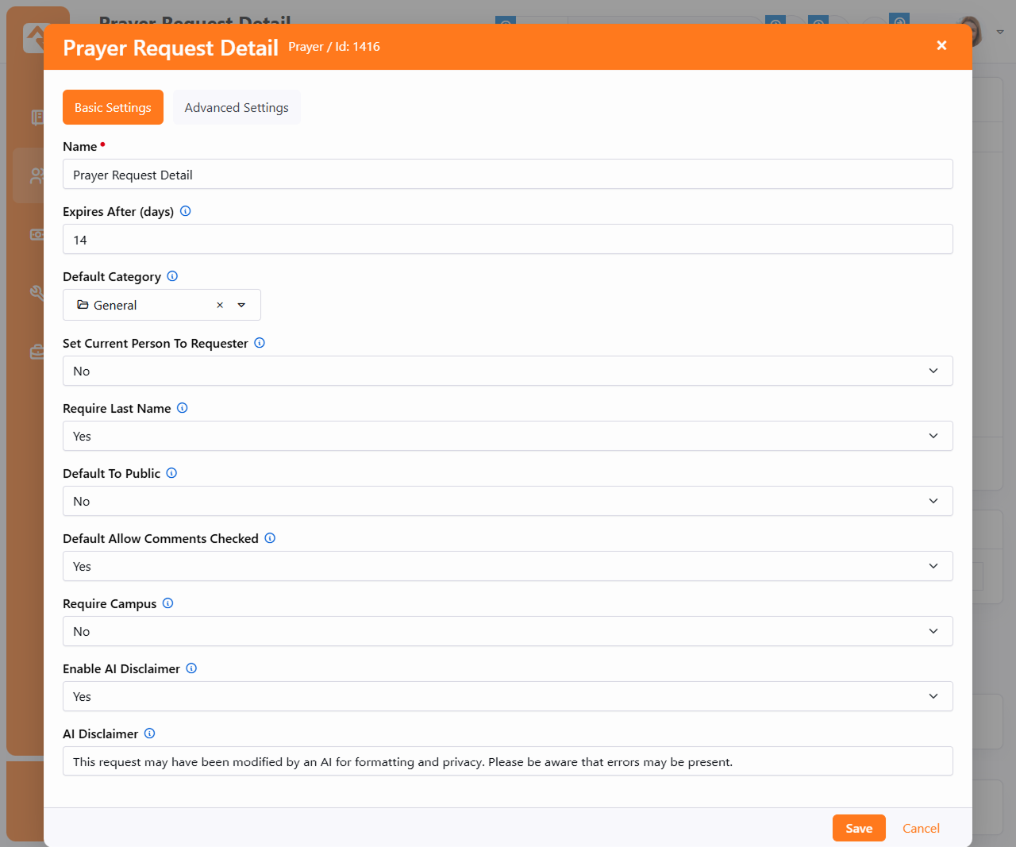Click info icon next to Default Category
The width and height of the screenshot is (1016, 847).
pyautogui.click(x=172, y=276)
